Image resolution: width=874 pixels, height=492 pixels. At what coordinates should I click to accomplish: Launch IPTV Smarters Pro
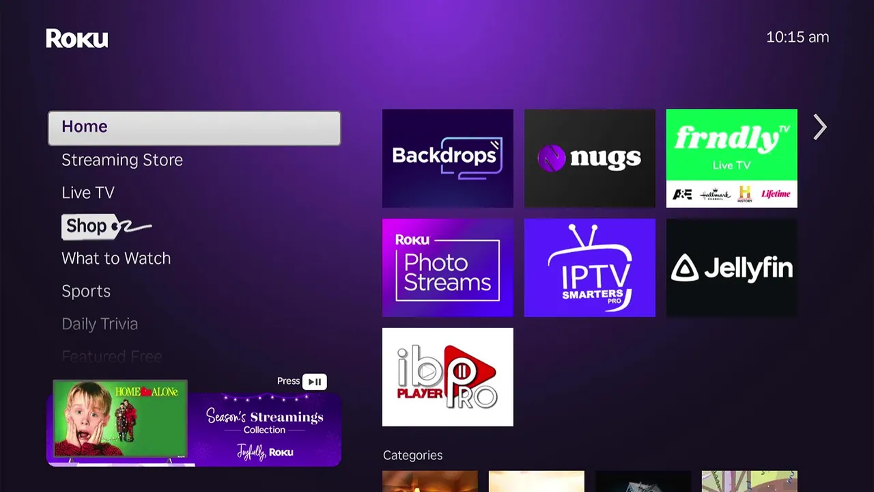[x=590, y=268]
